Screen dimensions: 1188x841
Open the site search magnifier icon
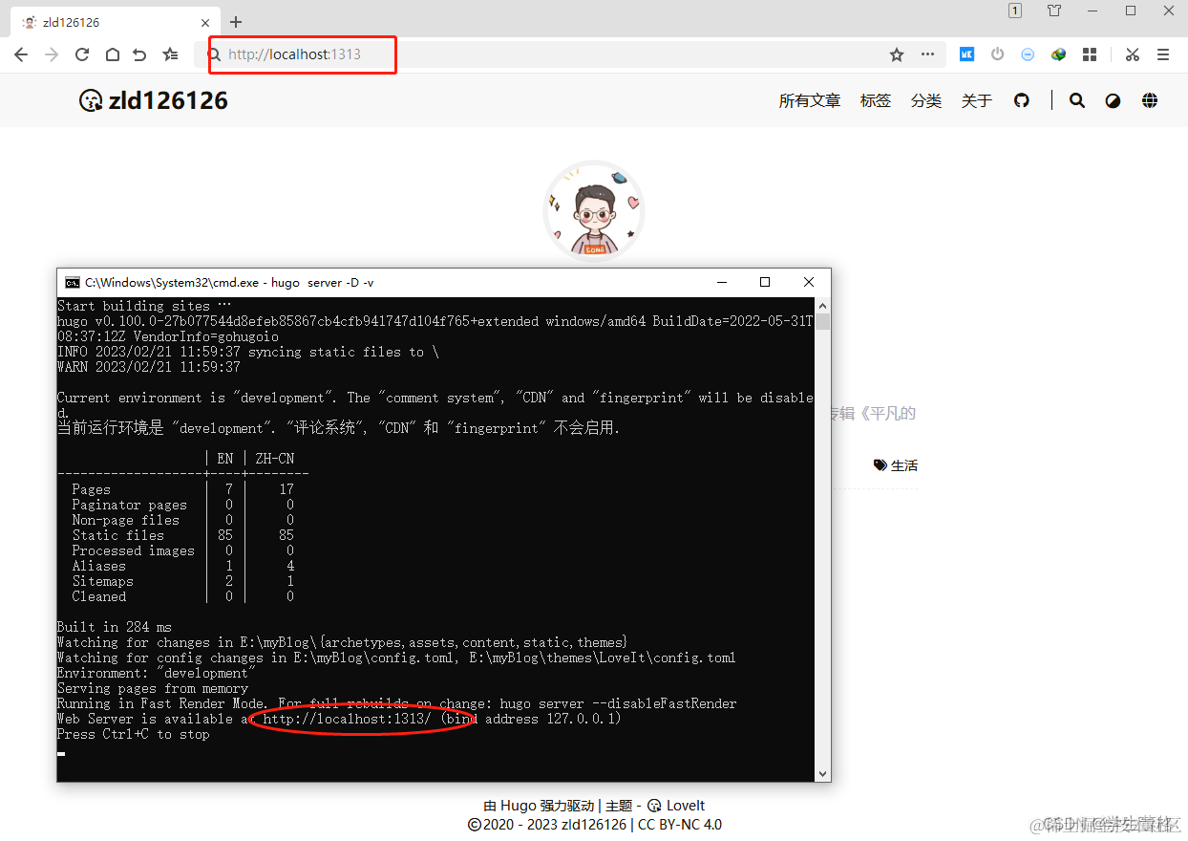click(x=1077, y=100)
